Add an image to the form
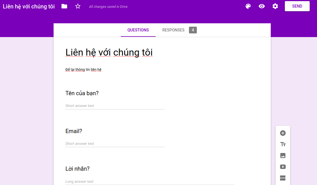 pos(283,156)
